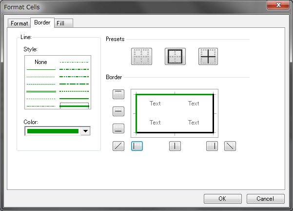
Task: Select the medium long-dashed style, fourth in right column
Action: point(74,84)
